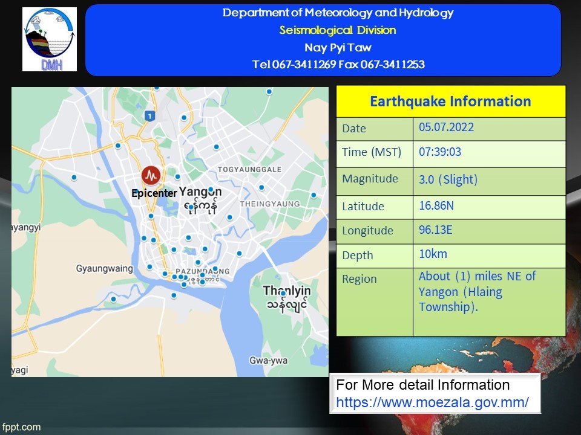
Task: Select the time value 07:39:03
Action: tap(440, 152)
